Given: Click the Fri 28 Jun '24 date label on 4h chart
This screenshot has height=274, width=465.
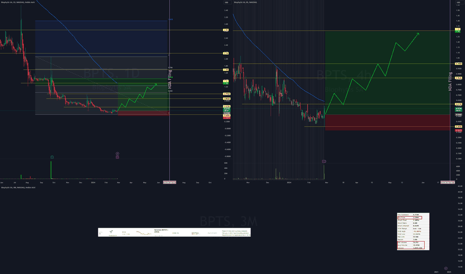Looking at the screenshot, I should click(448, 182).
